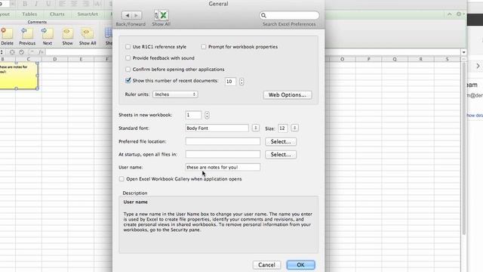
Task: Open the font Size dropdown arrow
Action: click(294, 128)
